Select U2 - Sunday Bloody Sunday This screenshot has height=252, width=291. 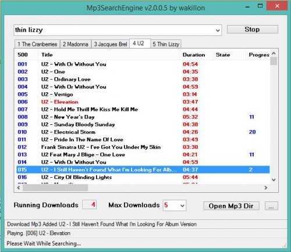143,125
